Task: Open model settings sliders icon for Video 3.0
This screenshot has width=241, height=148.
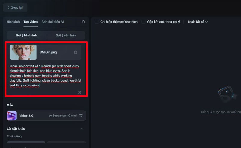Action: [x=81, y=116]
